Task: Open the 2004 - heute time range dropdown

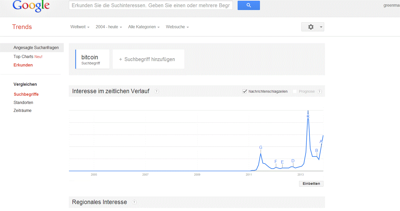Action: point(109,27)
